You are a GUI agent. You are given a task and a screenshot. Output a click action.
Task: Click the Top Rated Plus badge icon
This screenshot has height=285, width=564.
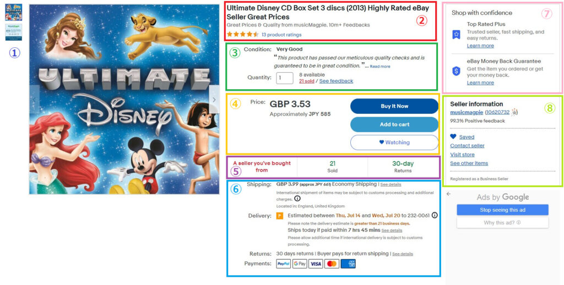tap(456, 35)
